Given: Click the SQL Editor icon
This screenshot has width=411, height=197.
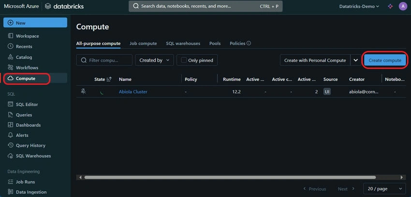Looking at the screenshot, I should (11, 104).
